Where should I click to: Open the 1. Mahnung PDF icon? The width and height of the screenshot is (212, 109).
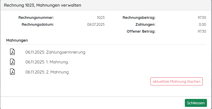[12, 62]
